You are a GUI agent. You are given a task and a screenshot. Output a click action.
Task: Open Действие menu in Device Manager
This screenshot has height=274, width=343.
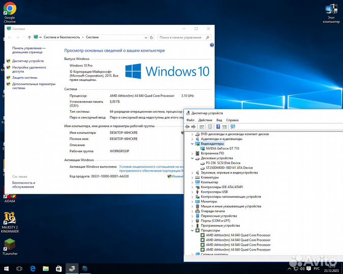[205, 120]
